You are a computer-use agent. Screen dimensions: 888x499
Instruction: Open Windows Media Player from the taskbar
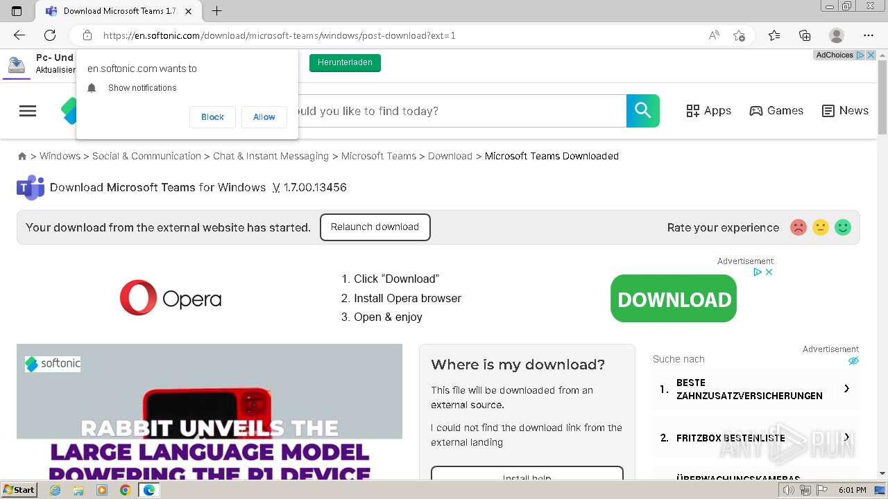click(x=102, y=490)
